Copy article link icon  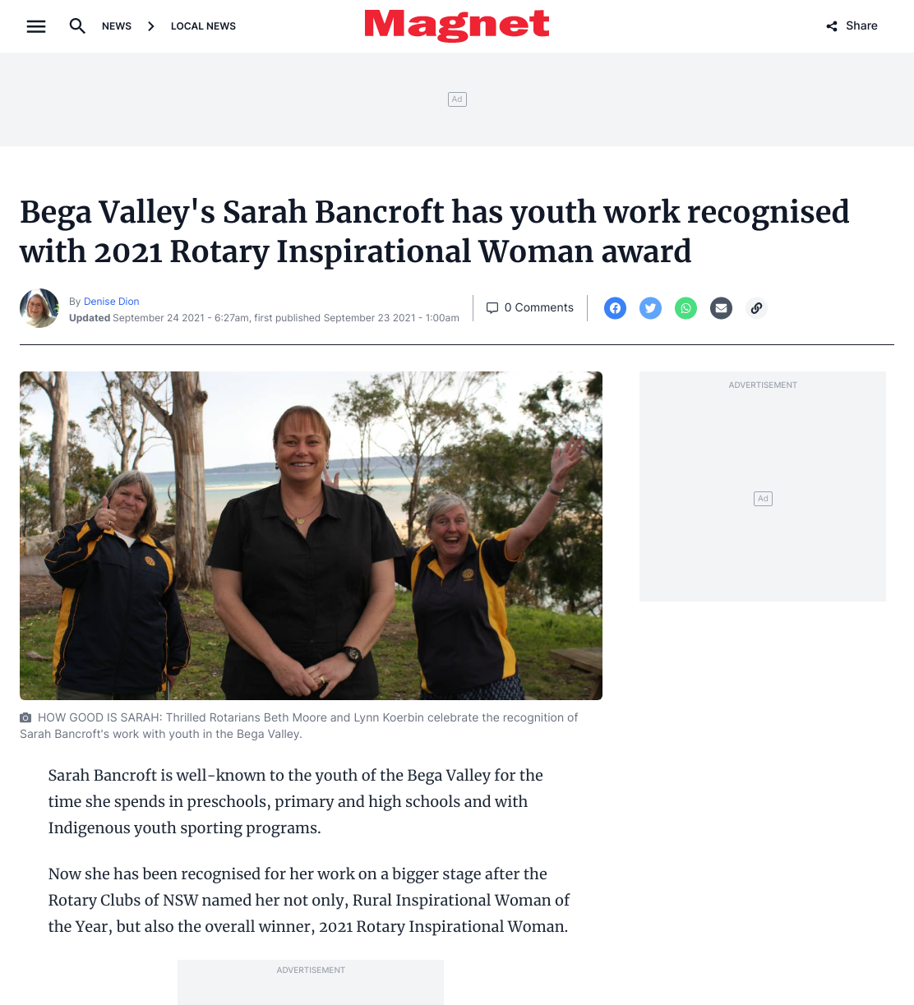coord(756,308)
